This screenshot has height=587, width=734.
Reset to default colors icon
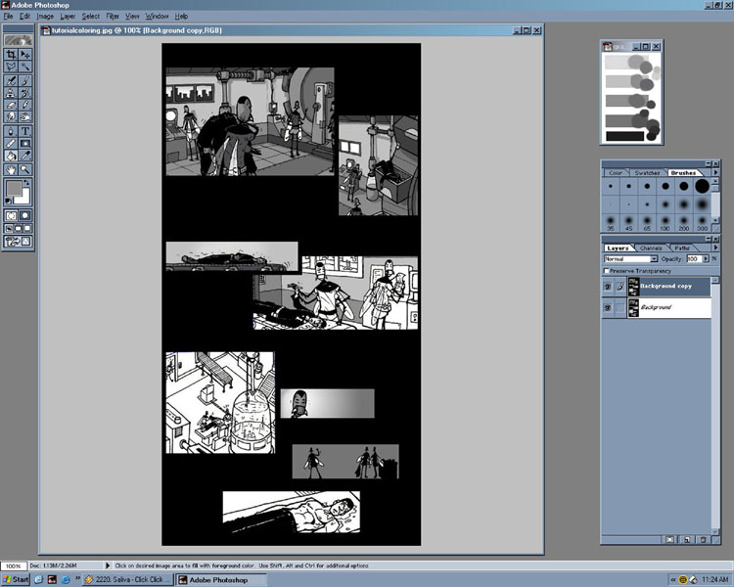click(x=8, y=202)
